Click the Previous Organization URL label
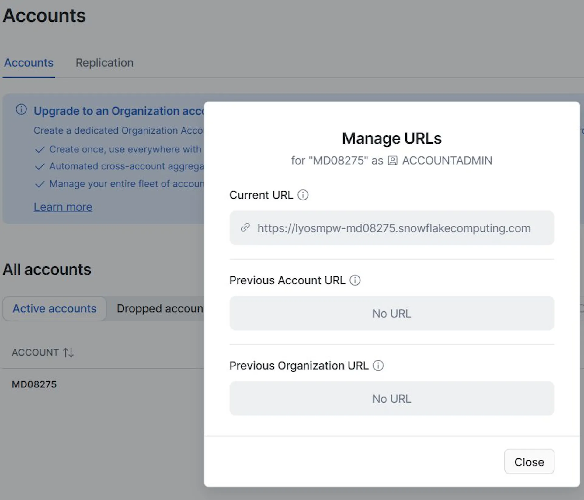 tap(299, 365)
